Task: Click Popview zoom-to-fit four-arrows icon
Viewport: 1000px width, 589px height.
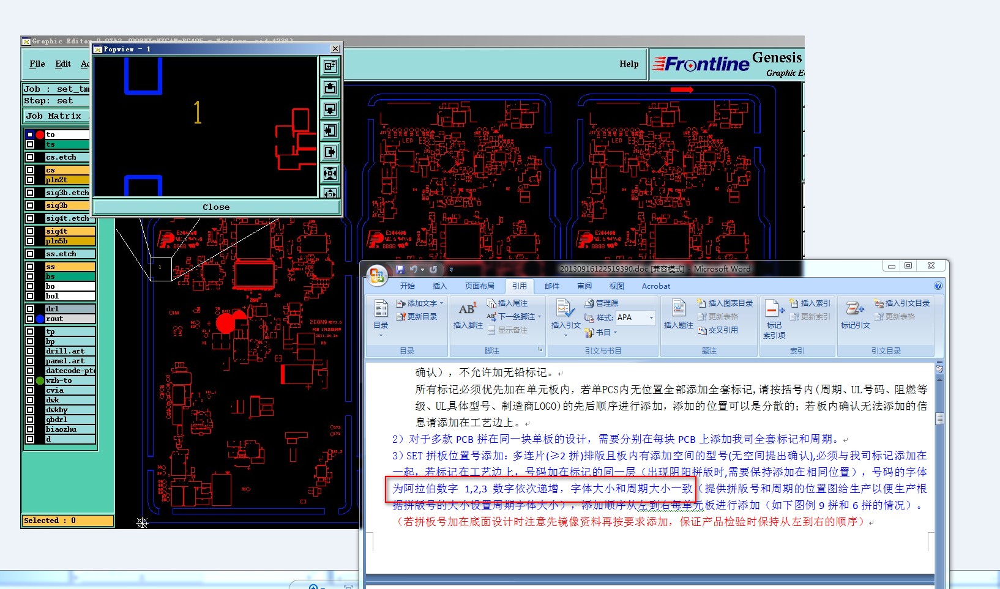Action: 330,173
